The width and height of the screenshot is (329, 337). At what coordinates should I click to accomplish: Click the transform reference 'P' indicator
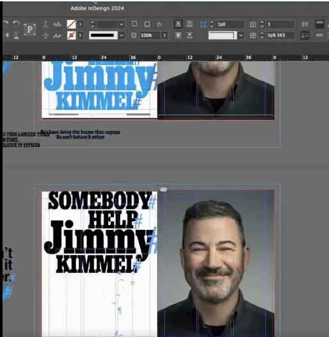30,29
